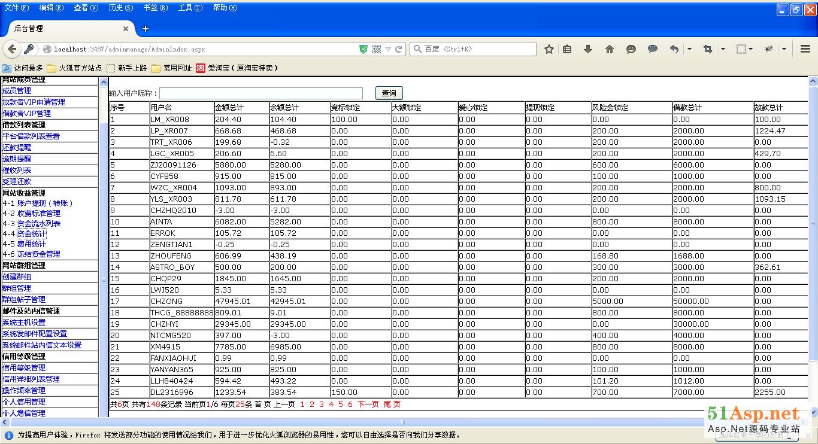818x444 pixels.
Task: Click the crop screenshot toolbar icon
Action: (x=708, y=49)
